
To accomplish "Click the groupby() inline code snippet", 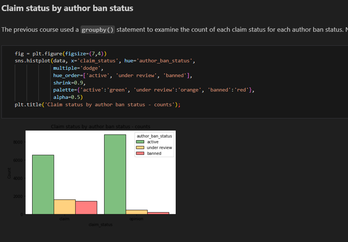I will coord(97,30).
